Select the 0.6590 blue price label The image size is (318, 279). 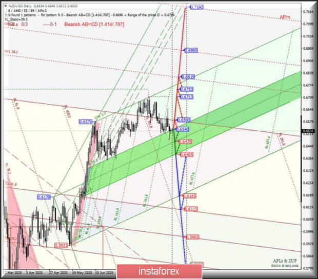[x=184, y=119]
